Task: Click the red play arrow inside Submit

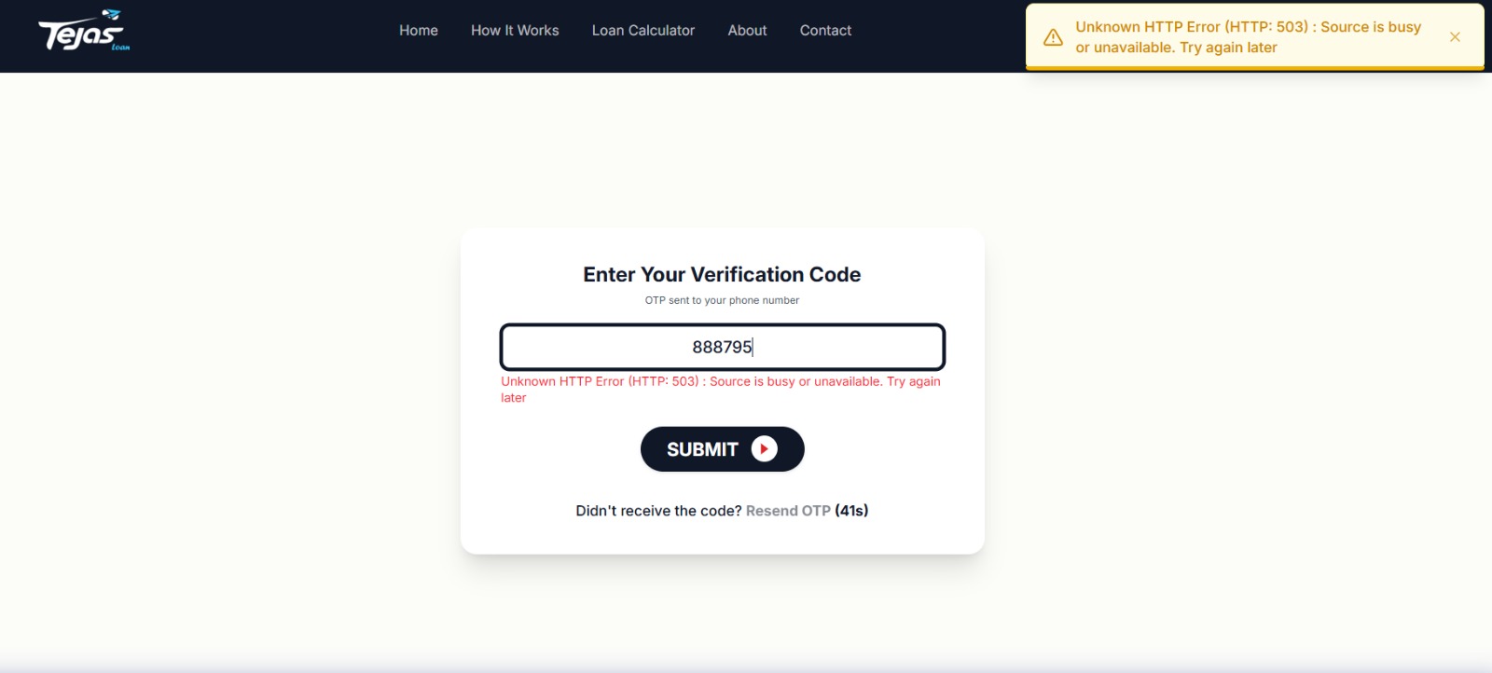Action: 764,449
